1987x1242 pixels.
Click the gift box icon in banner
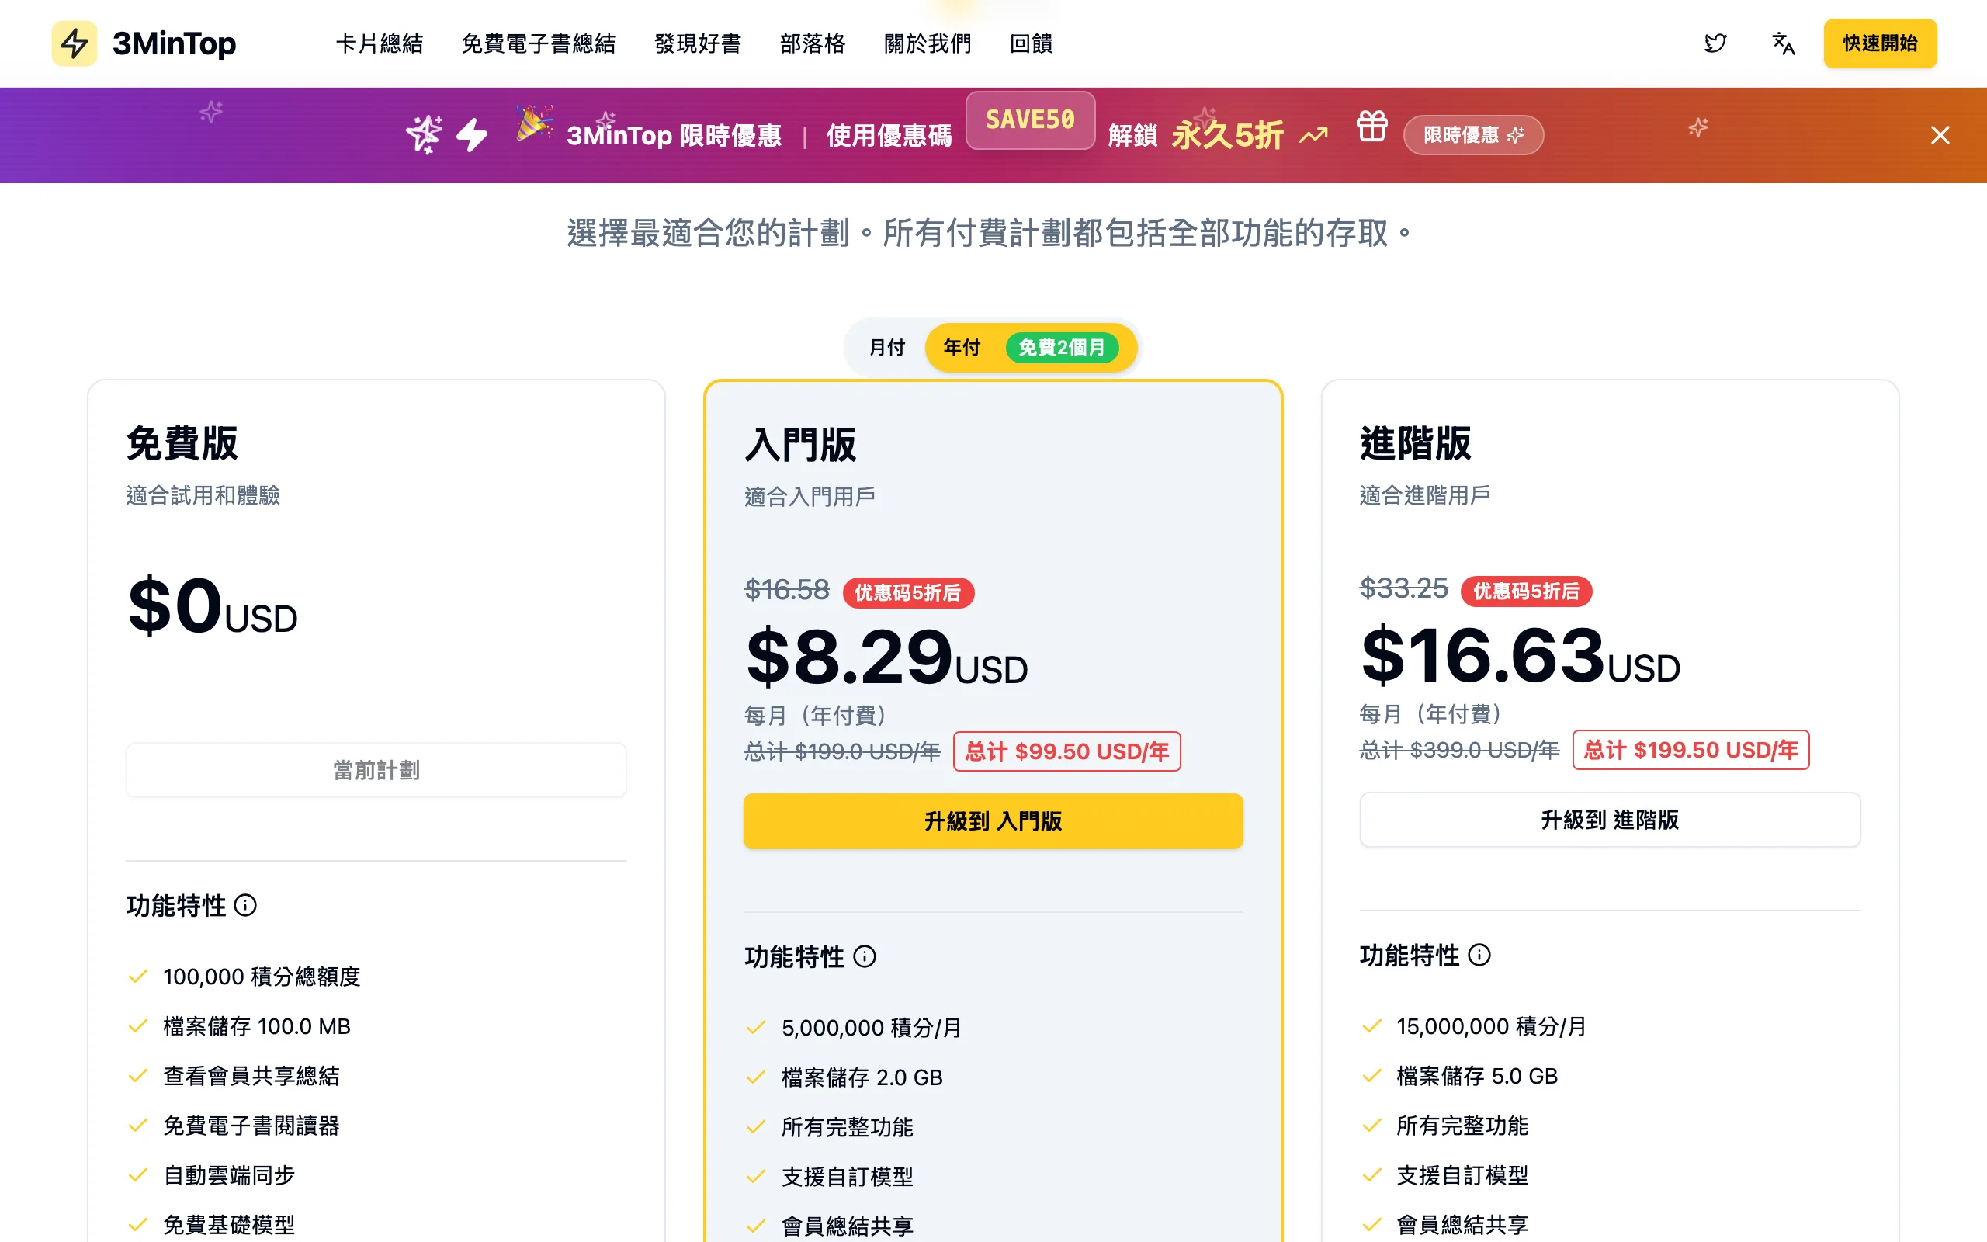tap(1372, 127)
